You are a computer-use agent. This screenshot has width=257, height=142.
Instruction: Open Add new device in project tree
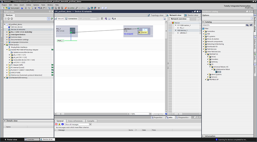pyautogui.click(x=16, y=27)
